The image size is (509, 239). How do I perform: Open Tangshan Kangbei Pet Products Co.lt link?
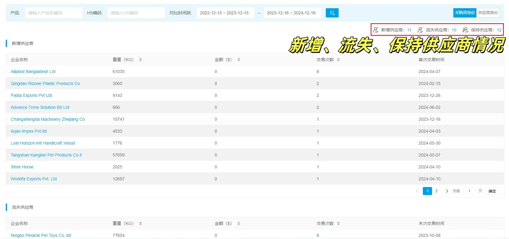tap(46, 155)
